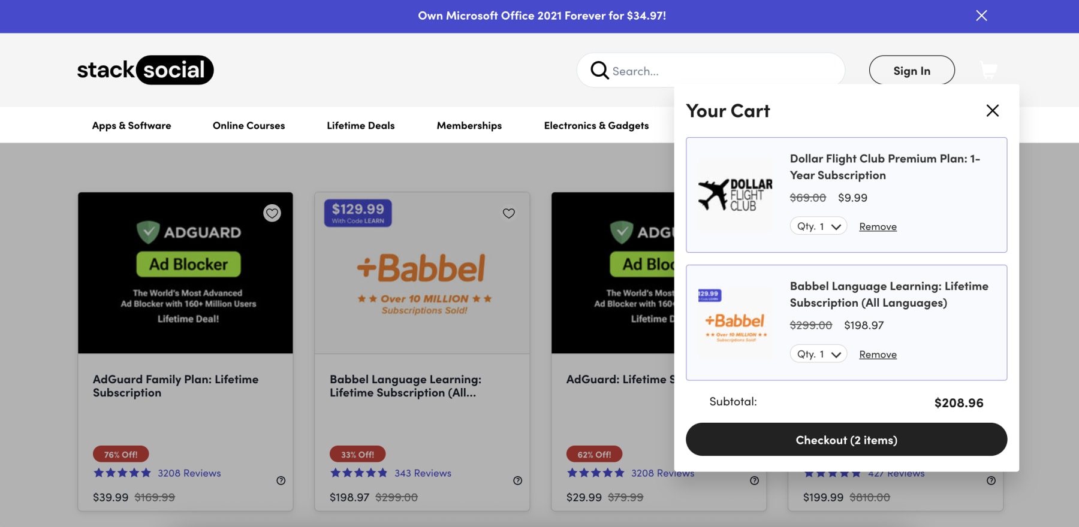1079x527 pixels.
Task: Expand Qty dropdown for Babbel
Action: 818,354
